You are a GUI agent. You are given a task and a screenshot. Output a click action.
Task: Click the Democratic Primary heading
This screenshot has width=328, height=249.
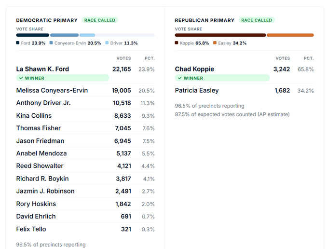click(47, 20)
